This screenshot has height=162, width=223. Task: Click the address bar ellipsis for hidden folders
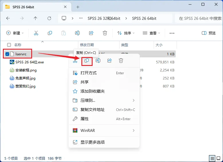[81, 18]
